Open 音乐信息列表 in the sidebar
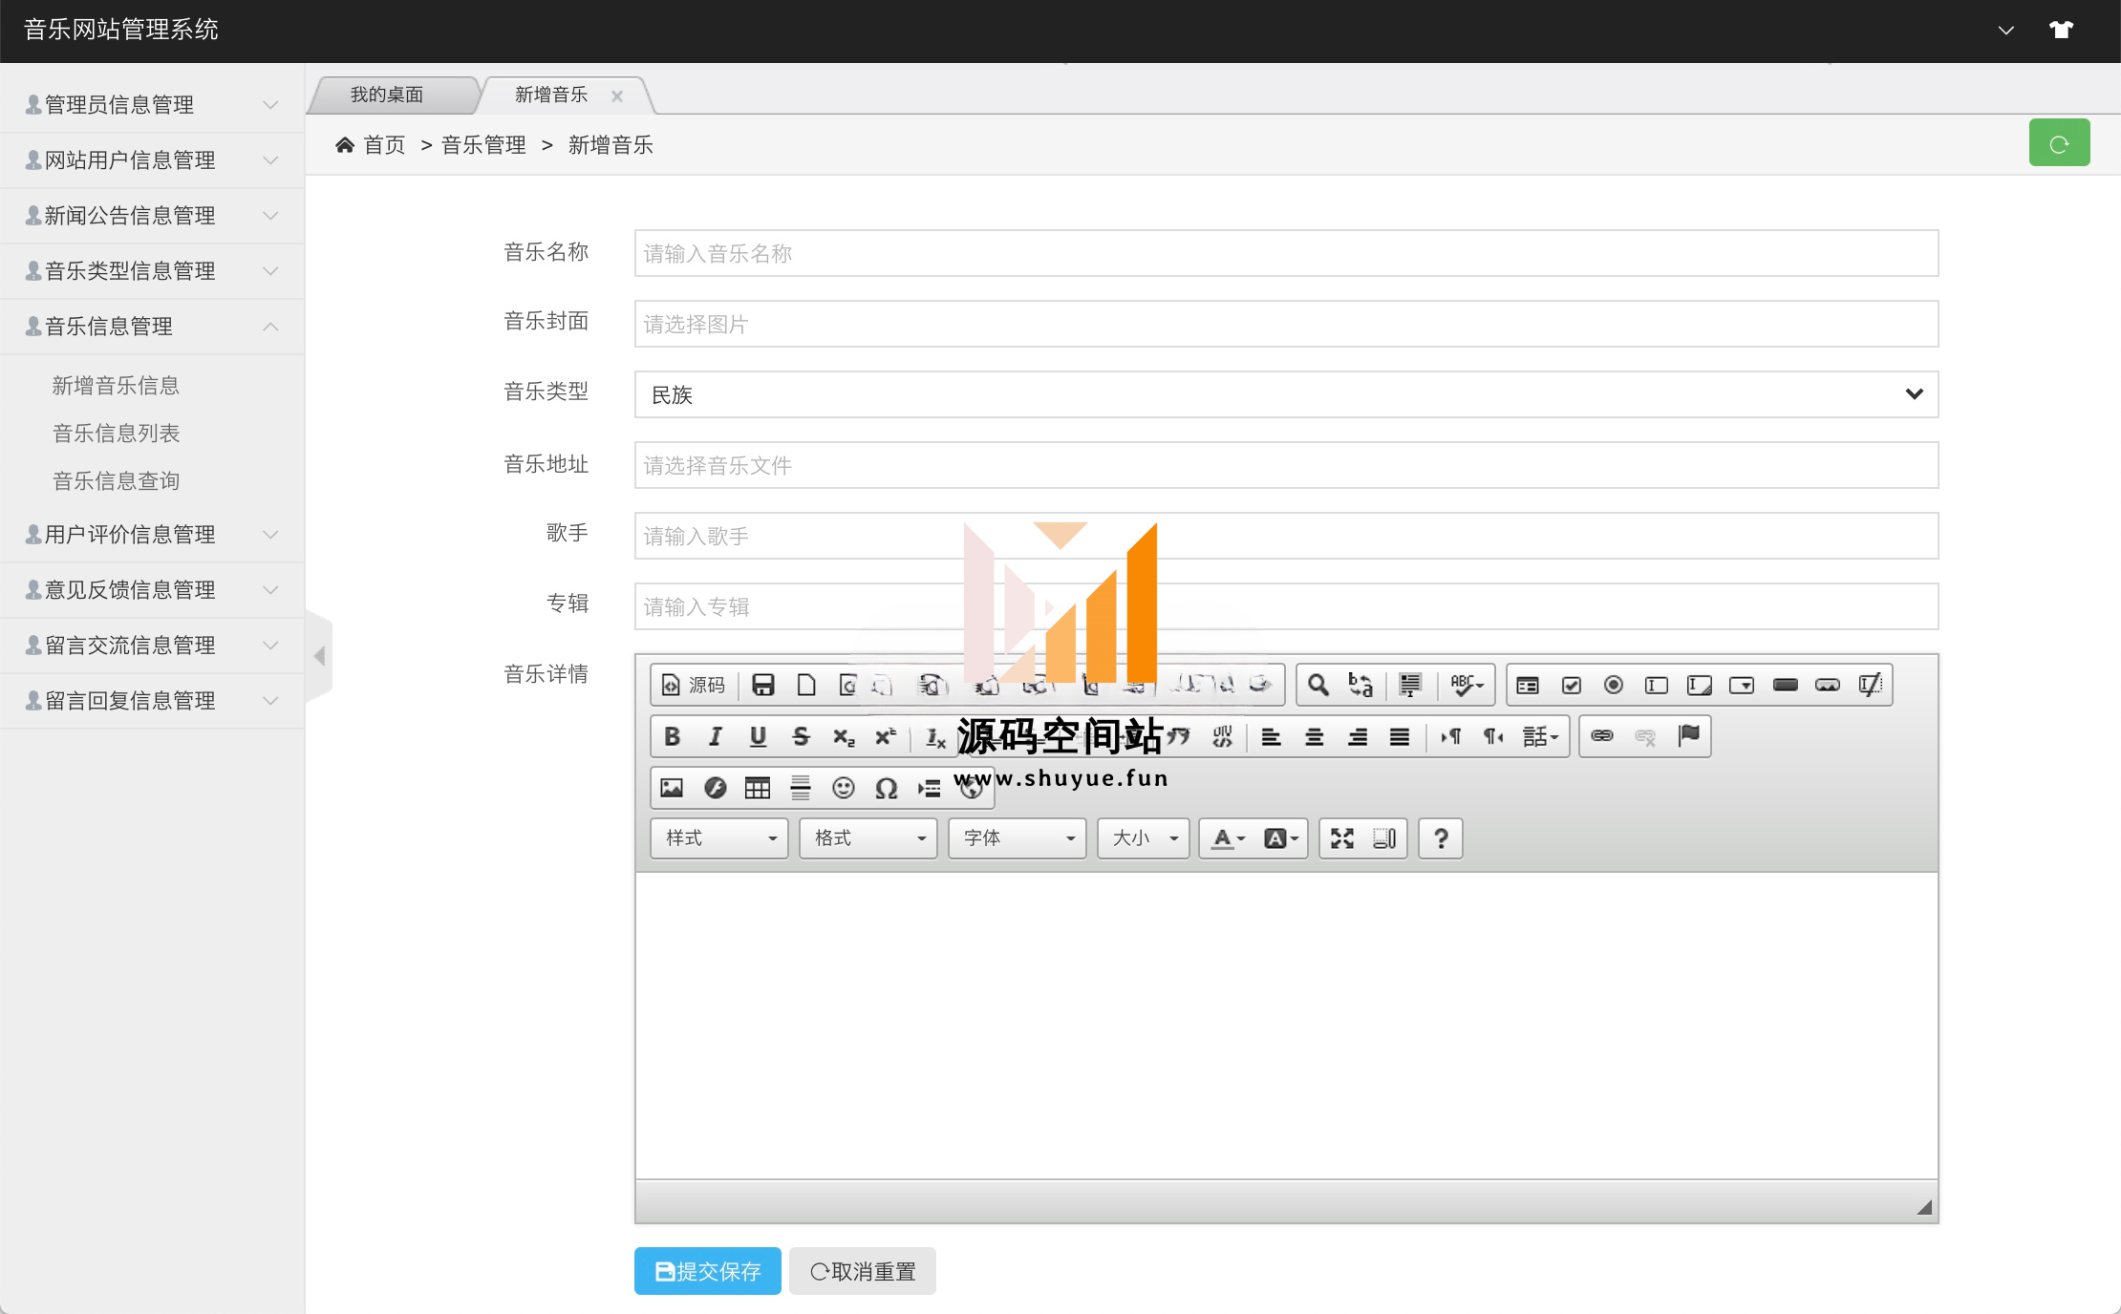This screenshot has width=2121, height=1314. click(x=117, y=434)
